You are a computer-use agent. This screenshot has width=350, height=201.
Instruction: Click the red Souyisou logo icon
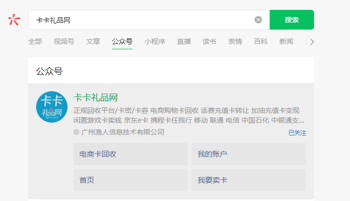(14, 20)
